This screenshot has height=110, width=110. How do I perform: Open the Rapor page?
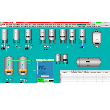(x=94, y=24)
